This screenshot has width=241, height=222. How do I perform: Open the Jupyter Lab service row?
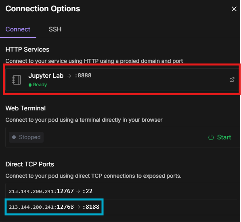click(122, 80)
